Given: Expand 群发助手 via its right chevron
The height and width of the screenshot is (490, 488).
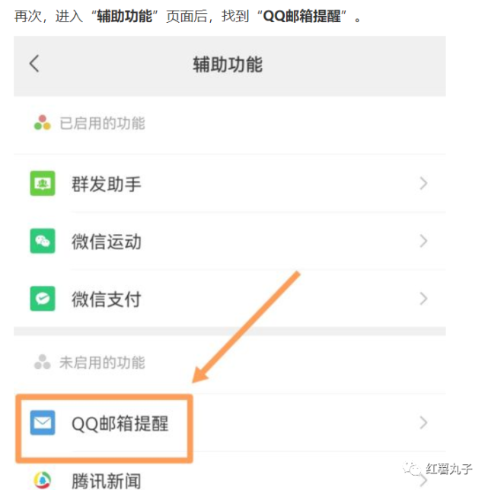Looking at the screenshot, I should click(x=423, y=183).
